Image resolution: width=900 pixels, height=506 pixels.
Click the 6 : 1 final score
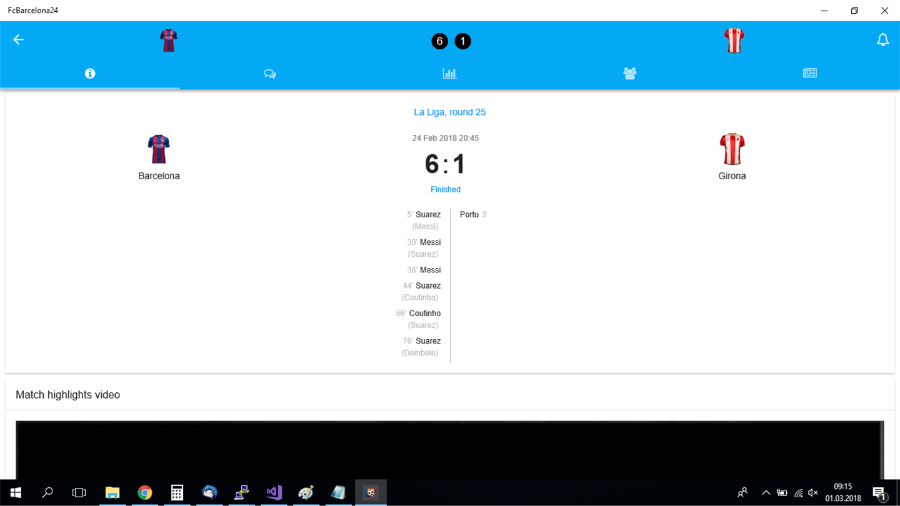(446, 164)
